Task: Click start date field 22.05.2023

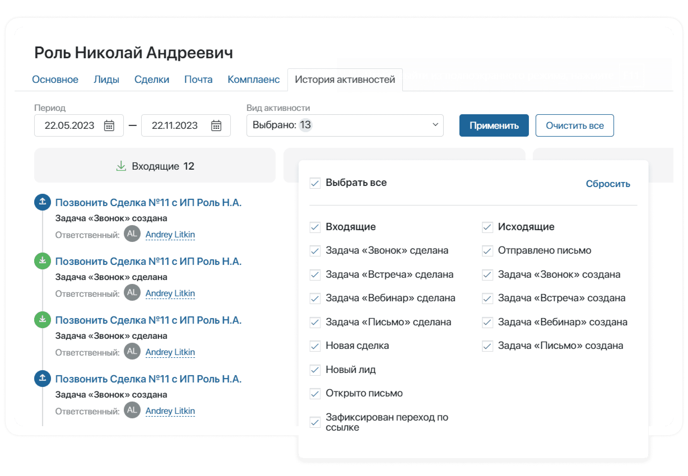Action: point(79,125)
